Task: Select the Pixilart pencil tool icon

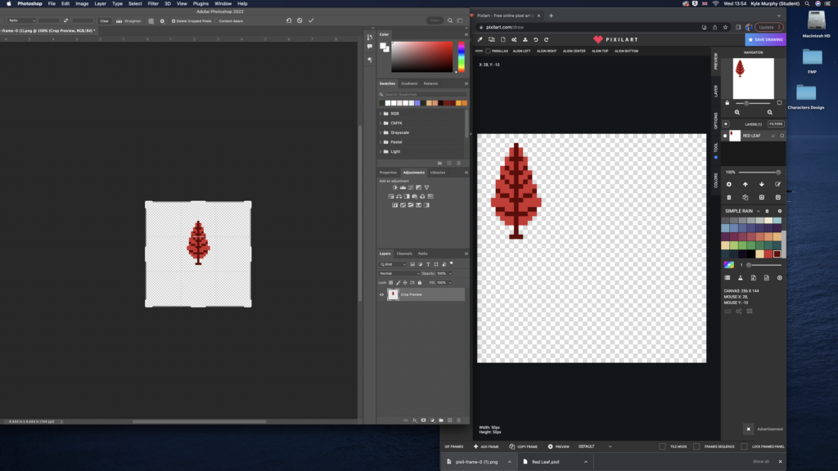Action: point(480,39)
